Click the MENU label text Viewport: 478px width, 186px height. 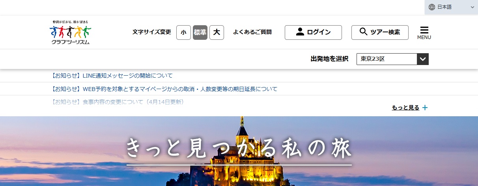(x=424, y=37)
